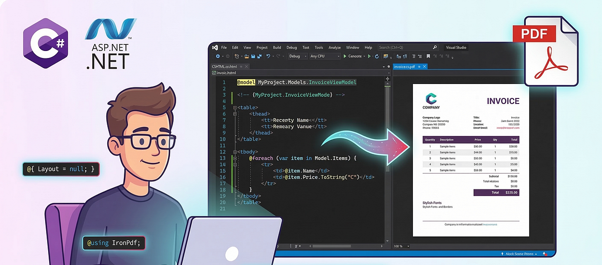Pin the invoice.cs.pdf tab
This screenshot has height=265, width=602.
(419, 66)
